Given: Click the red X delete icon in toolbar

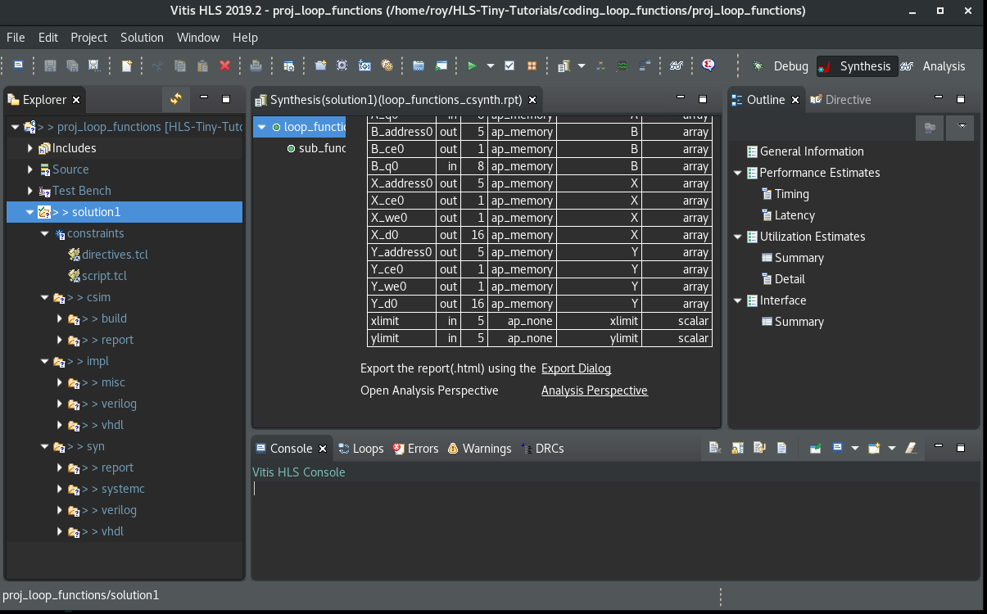Looking at the screenshot, I should click(x=224, y=66).
